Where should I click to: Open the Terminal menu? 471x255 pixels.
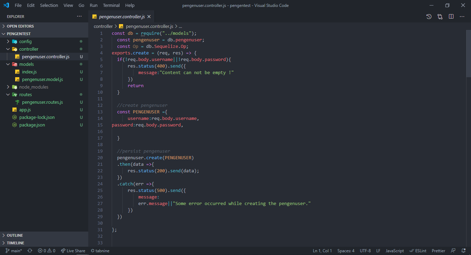111,5
